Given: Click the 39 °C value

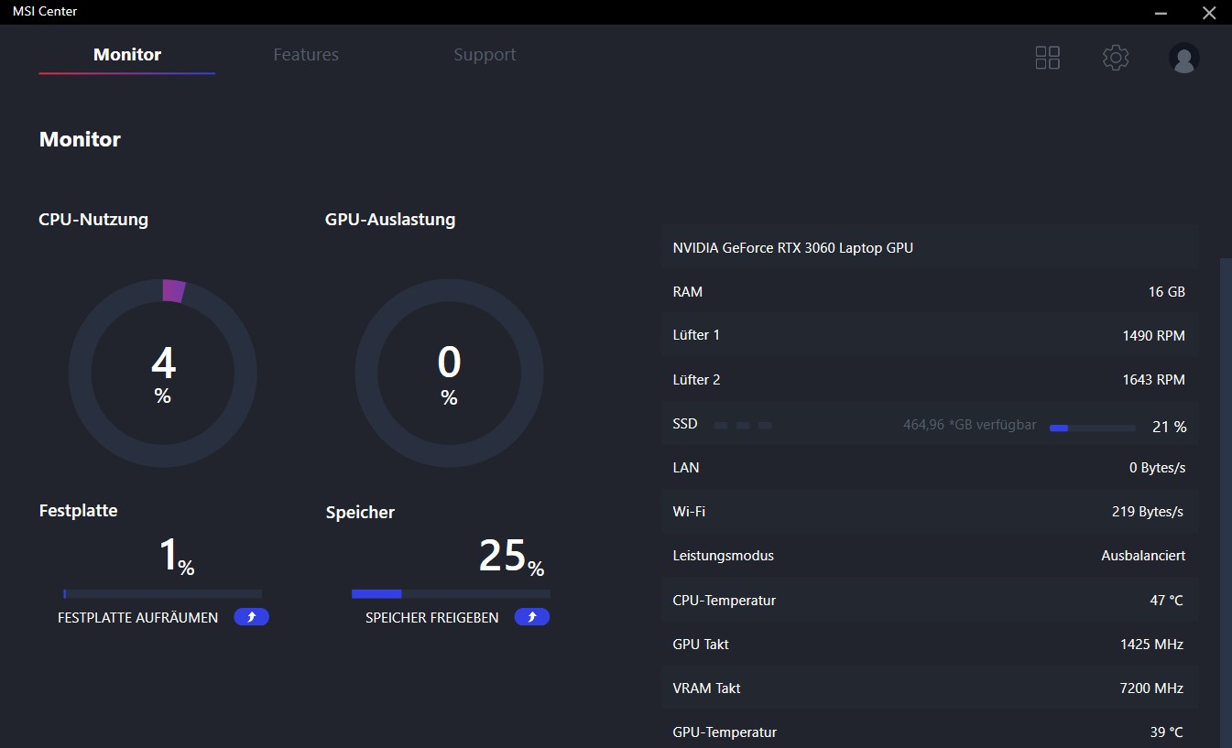Looking at the screenshot, I should 1167,732.
